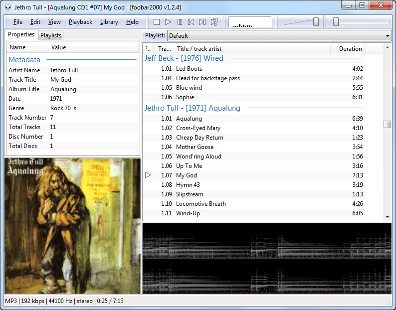Viewport: 396px width, 310px height.
Task: Select the Mother Goose track
Action: tap(254, 147)
